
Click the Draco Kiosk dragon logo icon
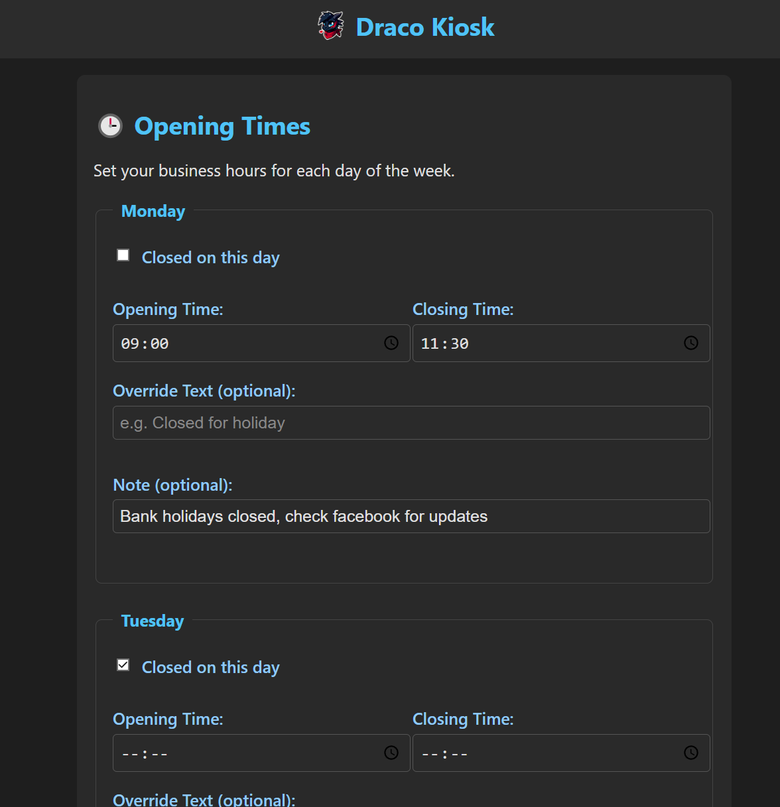(330, 26)
